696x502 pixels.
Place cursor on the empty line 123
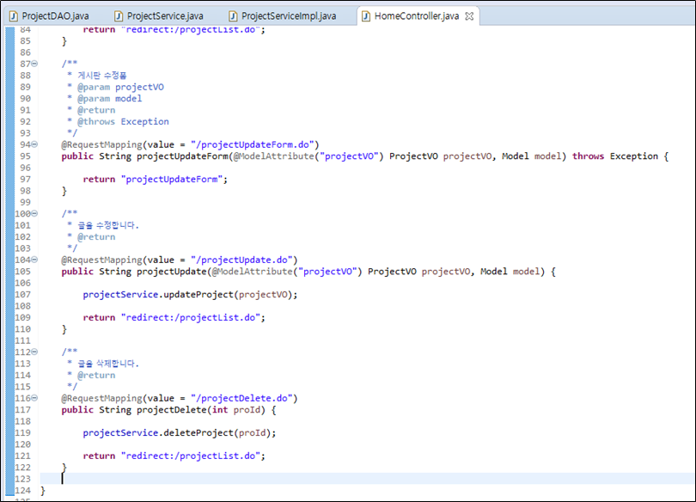tap(368, 479)
